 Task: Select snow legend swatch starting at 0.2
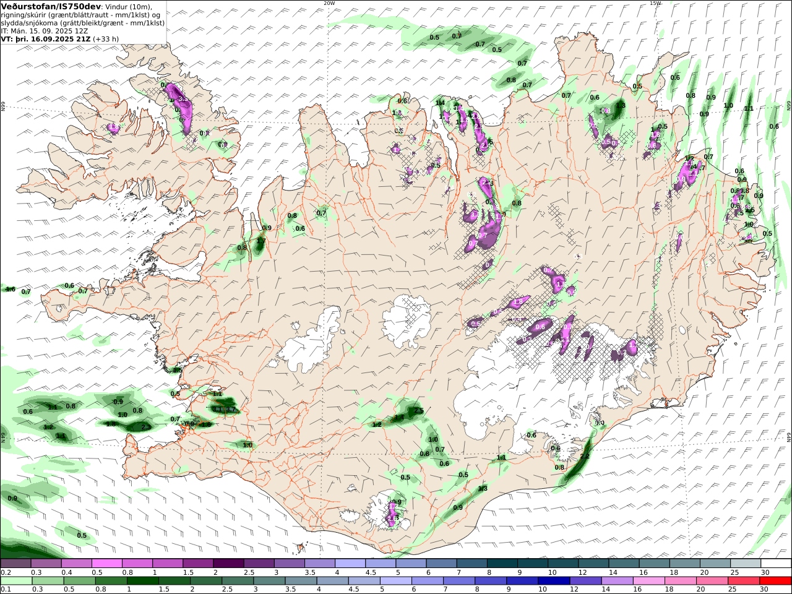(15, 564)
